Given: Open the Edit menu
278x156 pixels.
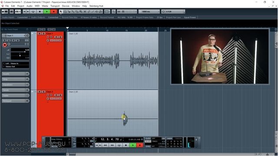Looking at the screenshot, I should [x=13, y=6].
